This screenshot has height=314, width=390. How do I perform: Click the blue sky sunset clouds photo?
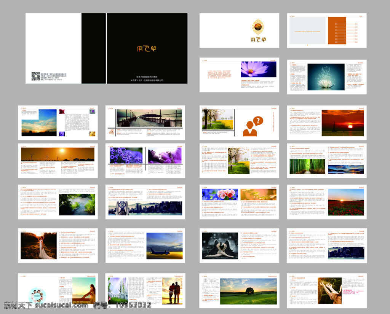coord(39,123)
